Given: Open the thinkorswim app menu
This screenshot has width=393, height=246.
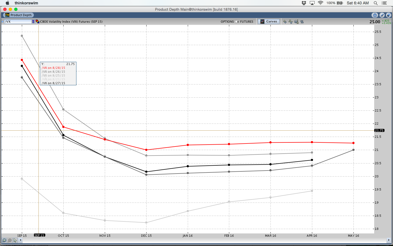Looking at the screenshot, I should coord(26,3).
